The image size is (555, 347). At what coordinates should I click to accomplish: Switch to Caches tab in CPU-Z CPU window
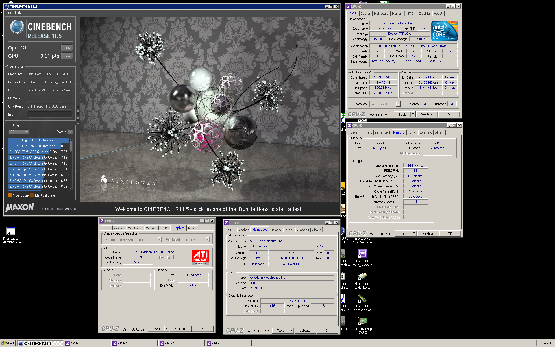(x=365, y=14)
